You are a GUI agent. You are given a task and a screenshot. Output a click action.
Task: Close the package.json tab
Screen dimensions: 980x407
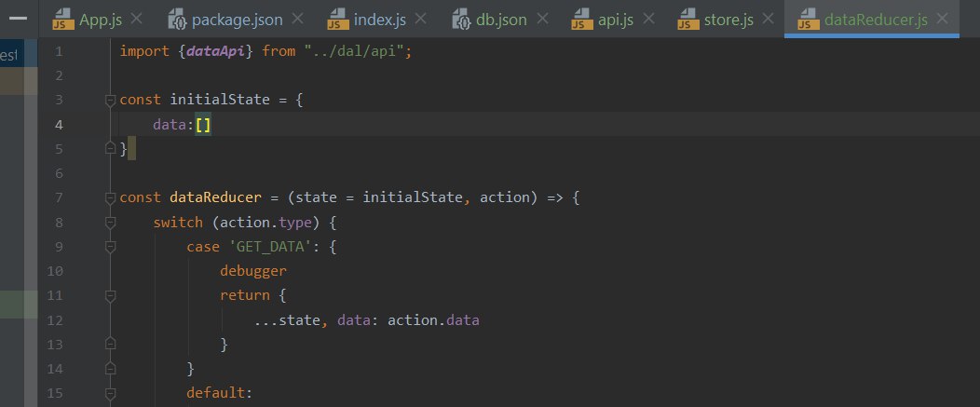coord(297,20)
